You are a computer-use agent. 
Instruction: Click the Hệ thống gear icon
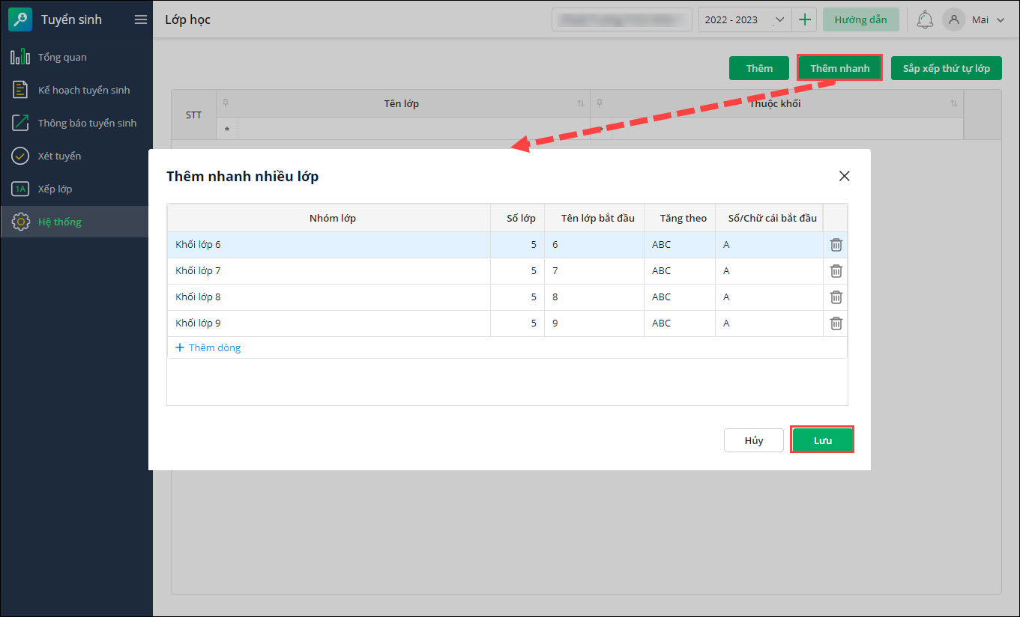[x=20, y=222]
